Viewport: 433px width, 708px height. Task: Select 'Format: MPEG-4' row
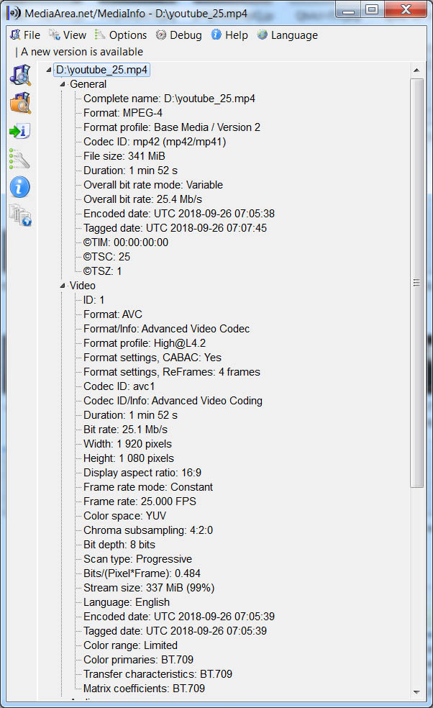point(123,114)
